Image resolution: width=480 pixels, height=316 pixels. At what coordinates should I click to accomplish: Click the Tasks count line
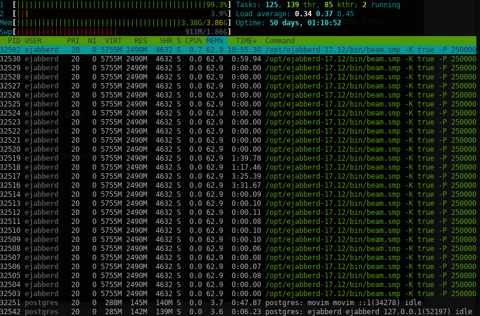318,5
